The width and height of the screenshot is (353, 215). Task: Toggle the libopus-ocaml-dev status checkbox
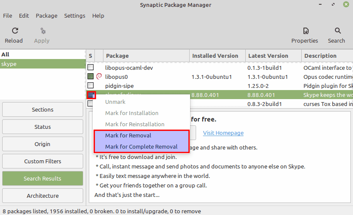[x=91, y=68]
